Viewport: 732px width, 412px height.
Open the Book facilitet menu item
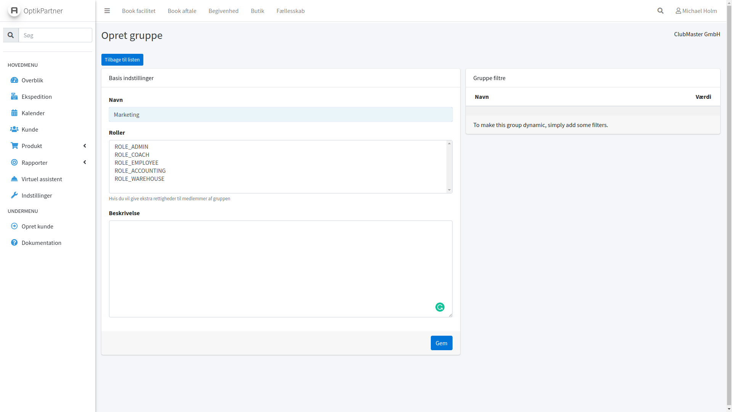139,11
